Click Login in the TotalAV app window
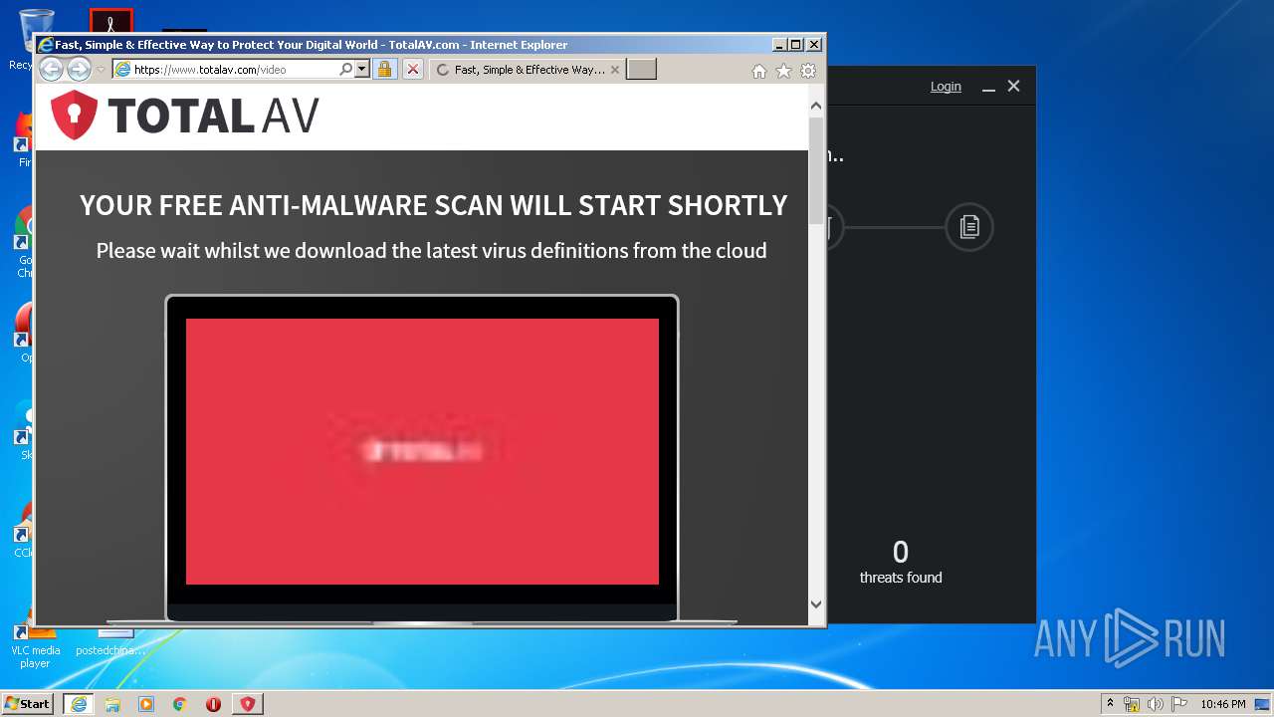The image size is (1274, 717). 946,87
